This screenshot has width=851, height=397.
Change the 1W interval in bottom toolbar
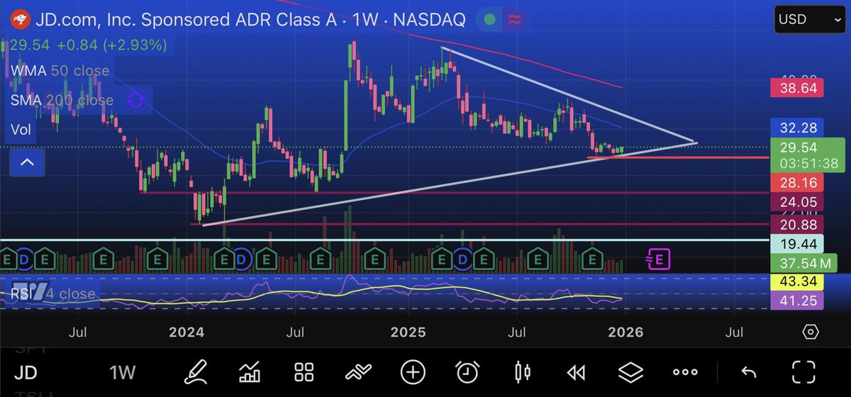click(123, 371)
